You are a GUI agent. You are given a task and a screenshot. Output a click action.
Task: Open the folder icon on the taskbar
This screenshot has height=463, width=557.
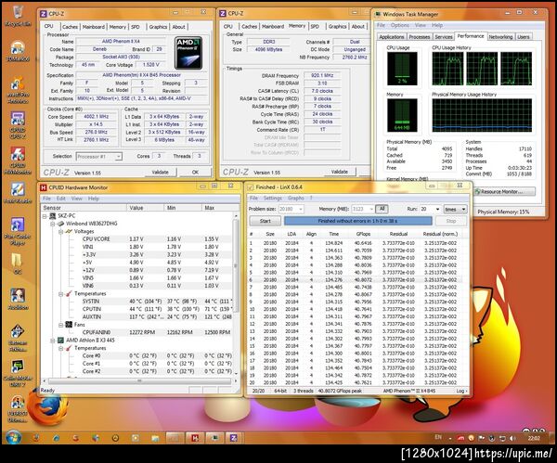(x=155, y=438)
